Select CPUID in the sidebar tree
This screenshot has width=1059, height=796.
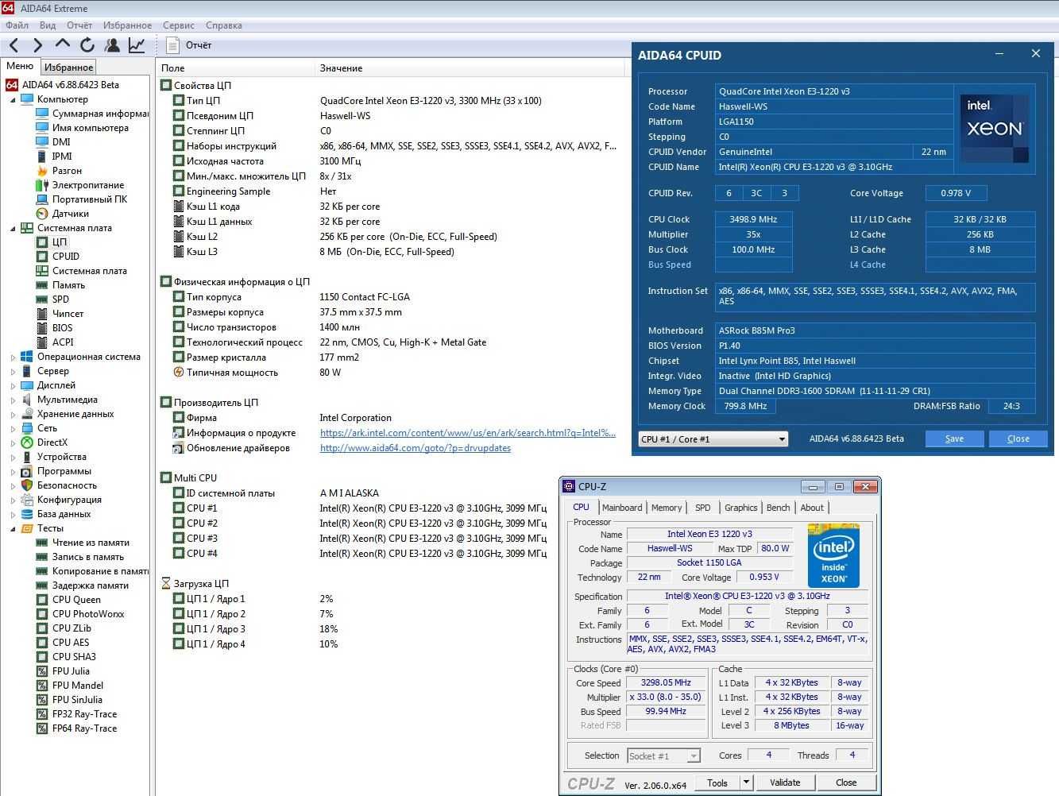[x=66, y=257]
